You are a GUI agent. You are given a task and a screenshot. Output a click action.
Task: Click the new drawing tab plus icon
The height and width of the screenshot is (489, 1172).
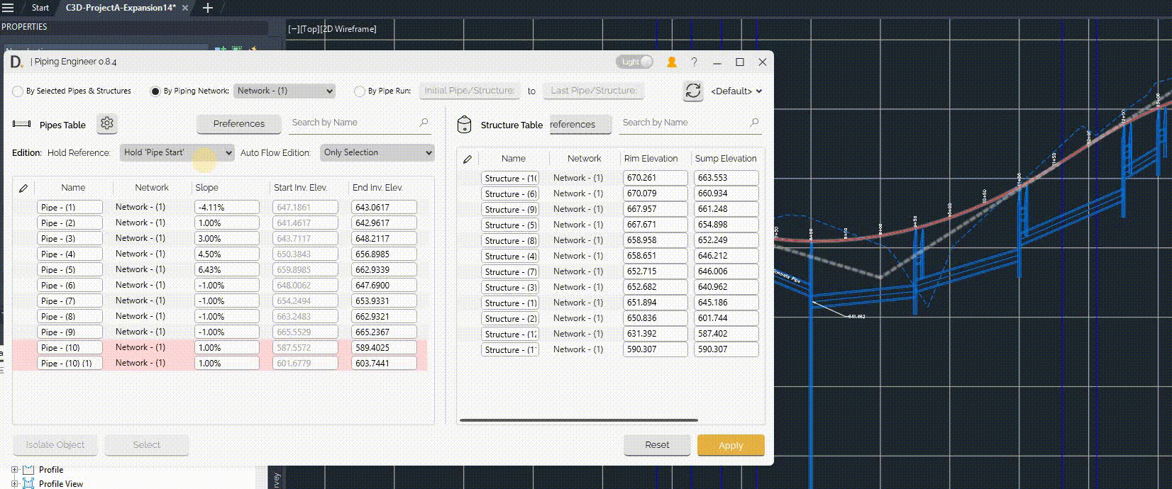coord(208,8)
